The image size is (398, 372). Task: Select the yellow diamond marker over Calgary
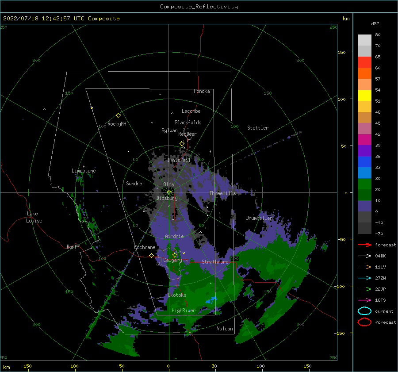point(175,255)
